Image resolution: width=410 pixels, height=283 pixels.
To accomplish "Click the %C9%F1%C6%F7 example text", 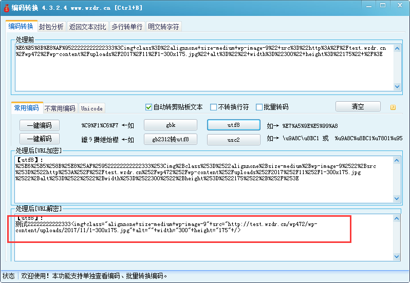I will click(x=100, y=126).
